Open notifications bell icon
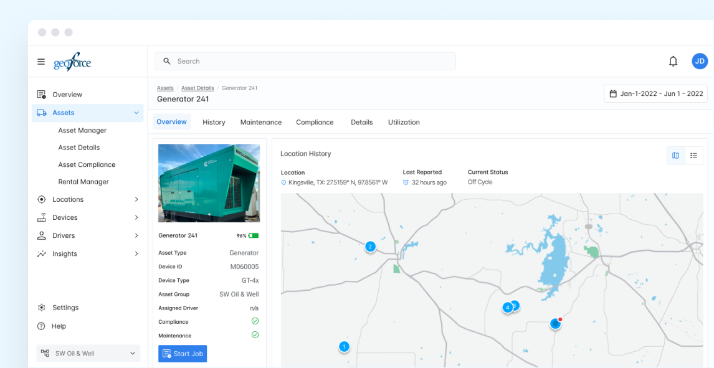The width and height of the screenshot is (714, 368). tap(673, 61)
